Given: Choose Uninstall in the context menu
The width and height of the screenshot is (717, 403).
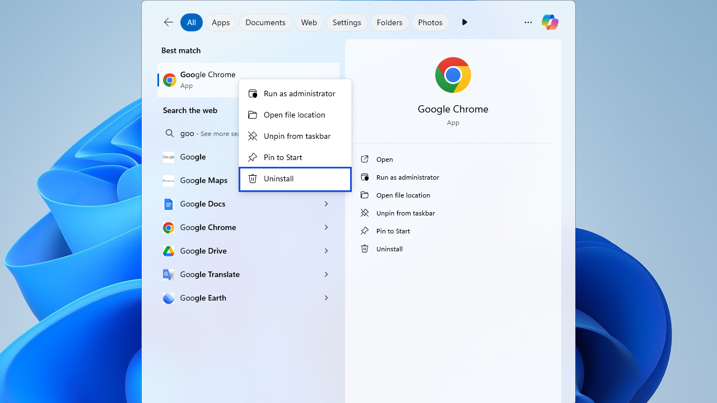Looking at the screenshot, I should coord(295,179).
